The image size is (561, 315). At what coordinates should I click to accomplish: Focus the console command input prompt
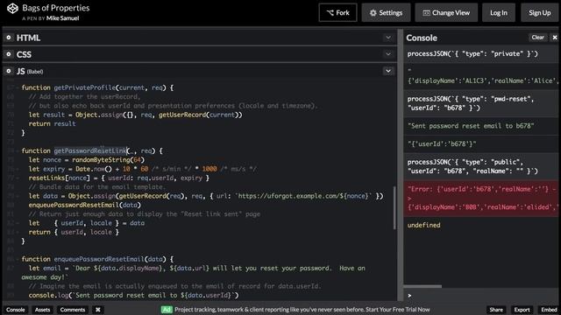tap(482, 296)
